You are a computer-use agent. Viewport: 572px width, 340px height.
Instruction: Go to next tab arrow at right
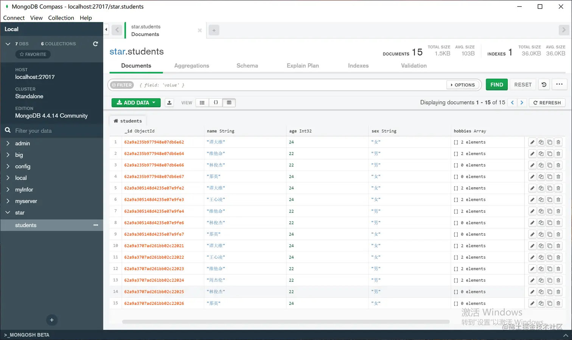(564, 30)
